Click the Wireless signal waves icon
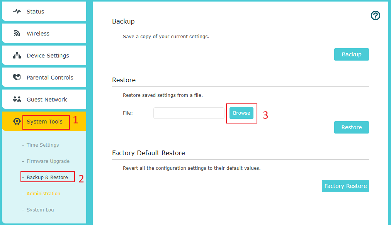This screenshot has height=225, width=391. click(17, 34)
